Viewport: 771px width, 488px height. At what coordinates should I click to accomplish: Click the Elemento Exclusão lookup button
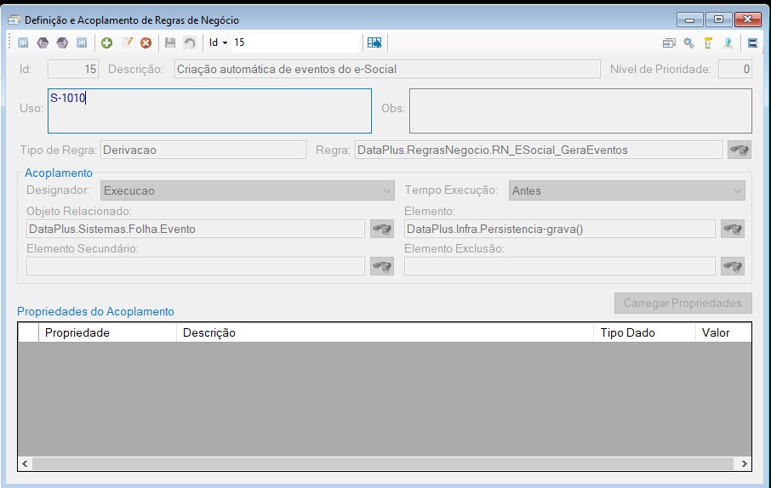[x=733, y=266]
